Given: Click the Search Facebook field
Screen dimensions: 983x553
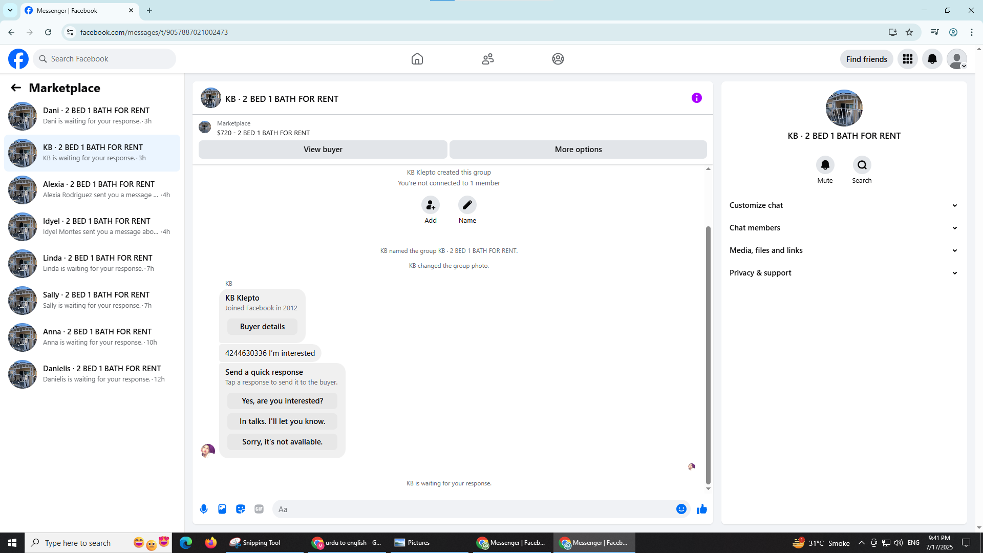Looking at the screenshot, I should [x=104, y=59].
